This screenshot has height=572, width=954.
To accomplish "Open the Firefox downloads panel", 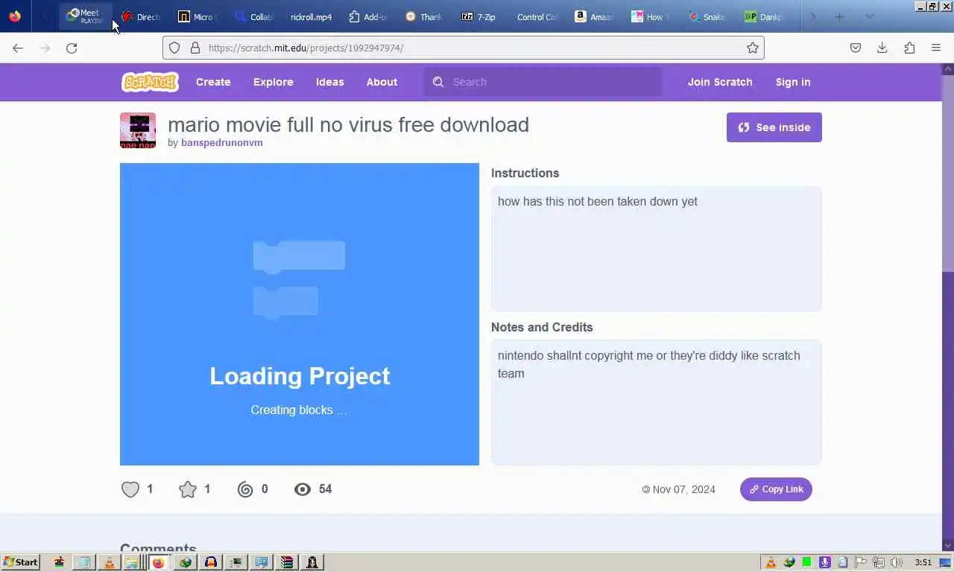I will tap(882, 48).
